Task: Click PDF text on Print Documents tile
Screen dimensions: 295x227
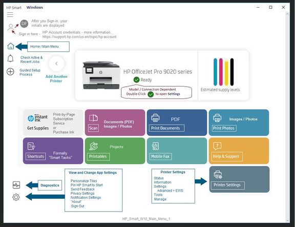Action: tap(176, 119)
